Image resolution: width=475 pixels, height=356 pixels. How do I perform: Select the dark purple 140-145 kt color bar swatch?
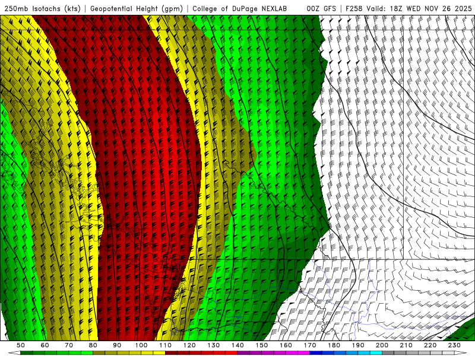[x=243, y=353]
